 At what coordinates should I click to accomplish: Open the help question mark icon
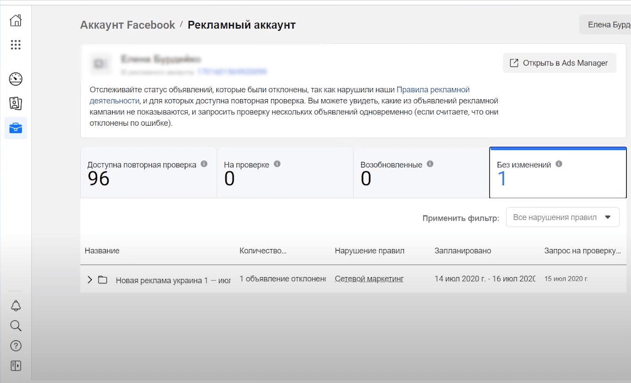click(16, 346)
